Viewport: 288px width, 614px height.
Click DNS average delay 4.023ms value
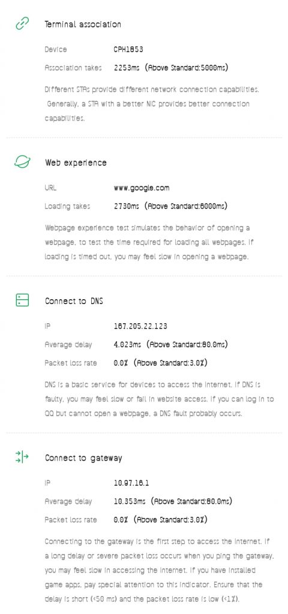click(x=127, y=345)
